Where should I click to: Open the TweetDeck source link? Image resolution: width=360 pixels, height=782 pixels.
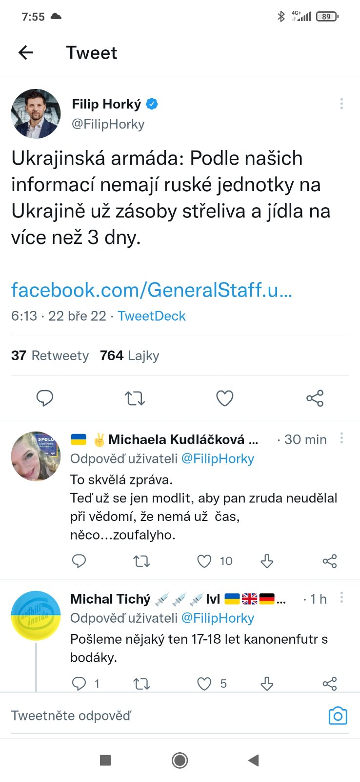click(151, 316)
